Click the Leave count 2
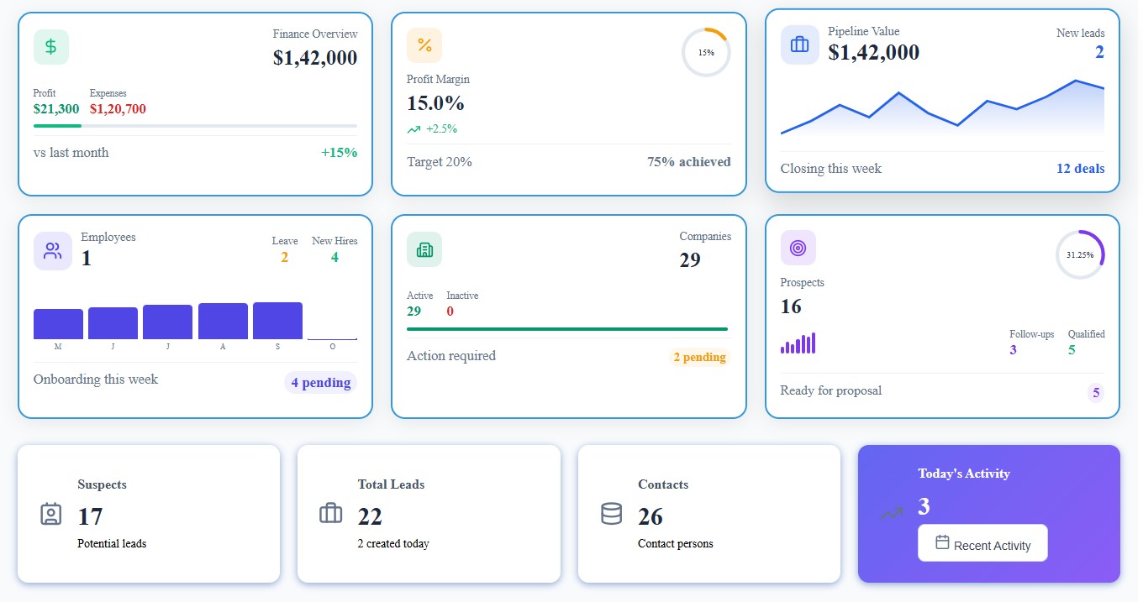Image resolution: width=1143 pixels, height=602 pixels. [285, 257]
